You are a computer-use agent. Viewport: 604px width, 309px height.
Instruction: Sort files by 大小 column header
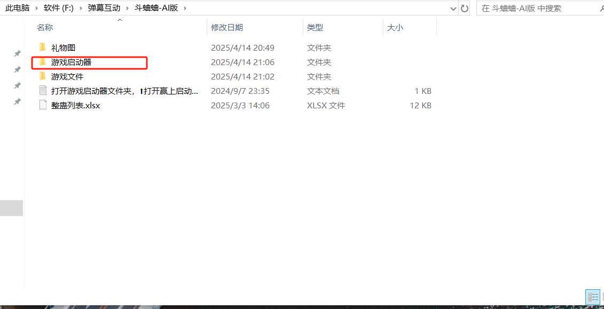(x=395, y=27)
